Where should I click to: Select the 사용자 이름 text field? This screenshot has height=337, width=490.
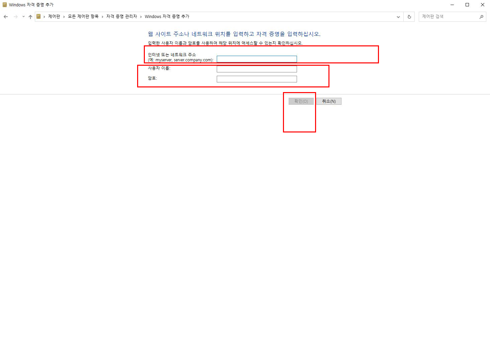point(257,69)
